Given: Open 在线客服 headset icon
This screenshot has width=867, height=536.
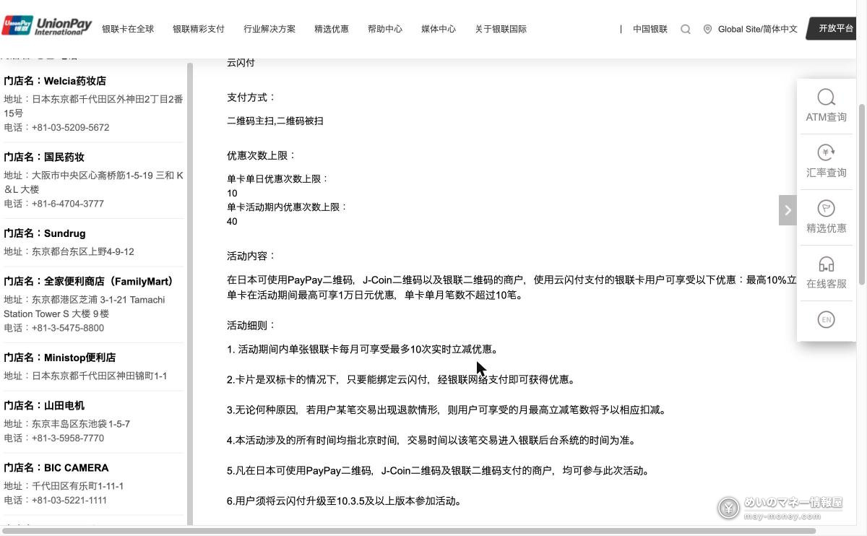Looking at the screenshot, I should point(826,264).
